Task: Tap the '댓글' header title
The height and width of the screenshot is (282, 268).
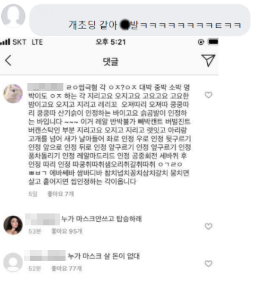Action: tap(111, 61)
